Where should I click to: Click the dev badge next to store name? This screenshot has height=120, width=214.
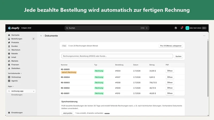coord(204,28)
